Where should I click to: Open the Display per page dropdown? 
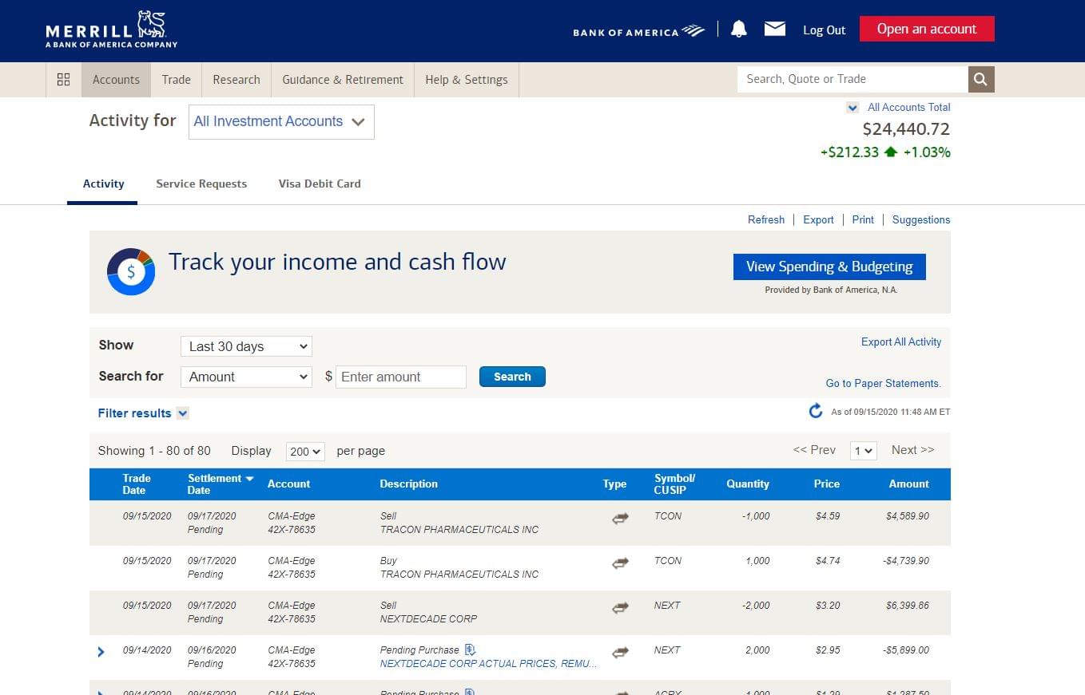pyautogui.click(x=305, y=452)
